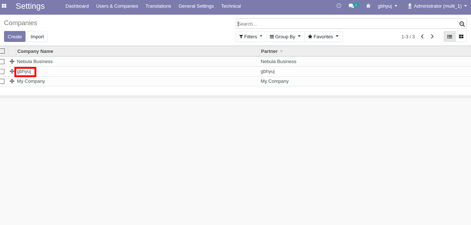The width and height of the screenshot is (471, 225).
Task: Click the search magnifier icon
Action: (462, 24)
